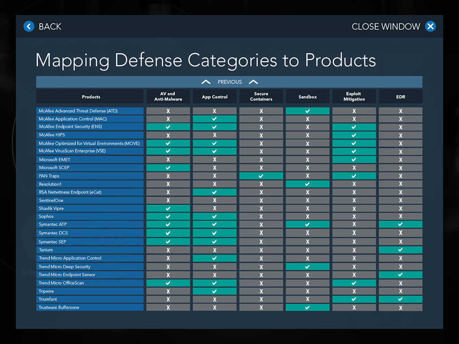Click the Sandbox column header

pyautogui.click(x=307, y=97)
